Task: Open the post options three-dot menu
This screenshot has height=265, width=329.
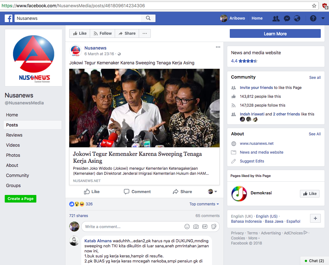Action: tap(218, 47)
